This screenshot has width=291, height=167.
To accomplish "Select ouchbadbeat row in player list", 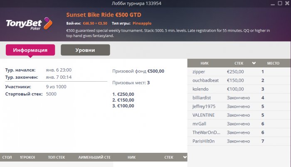I will (x=239, y=80).
